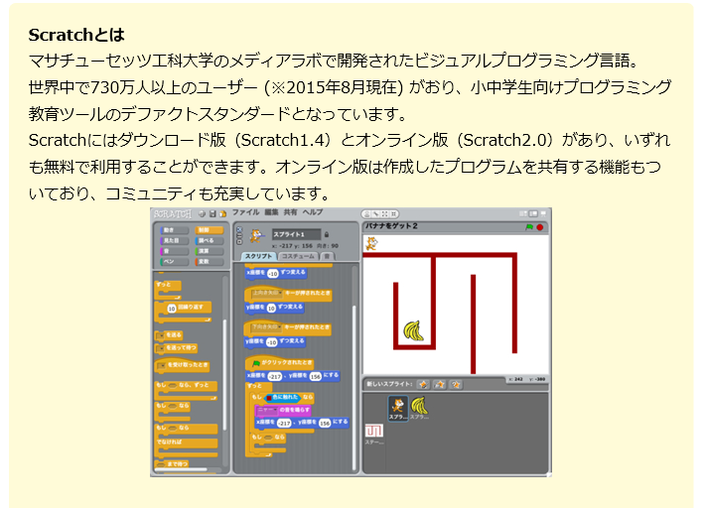
Task: Select the grow sprite tool above the stage
Action: (x=384, y=214)
